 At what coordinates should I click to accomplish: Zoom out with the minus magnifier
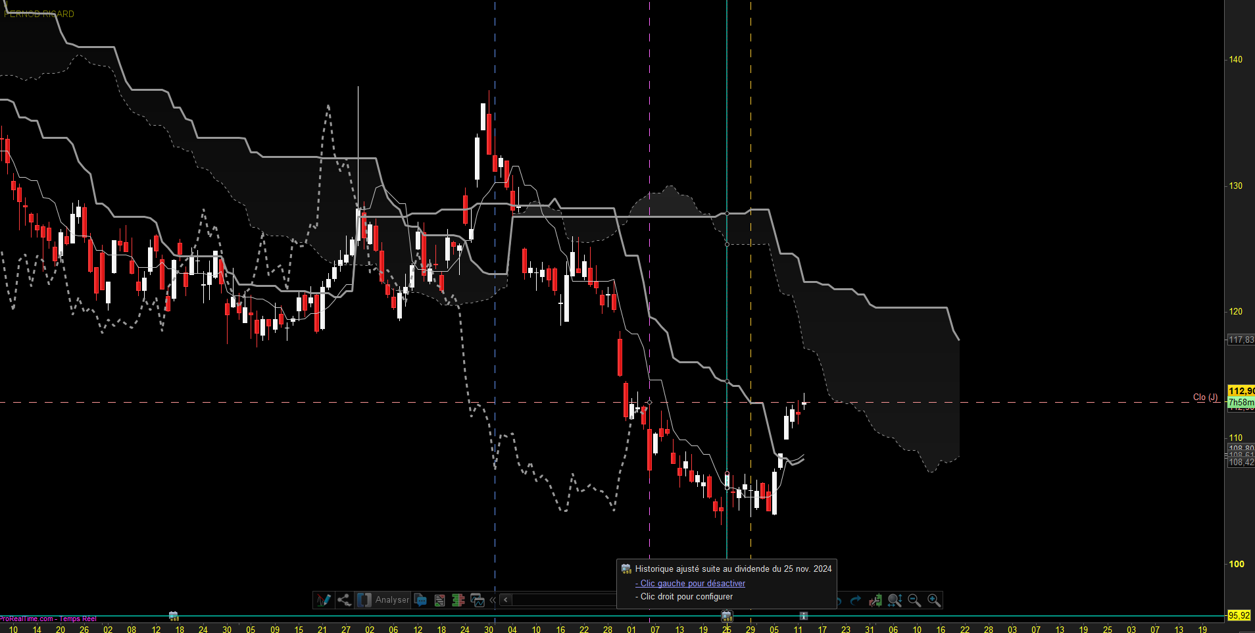tap(914, 600)
